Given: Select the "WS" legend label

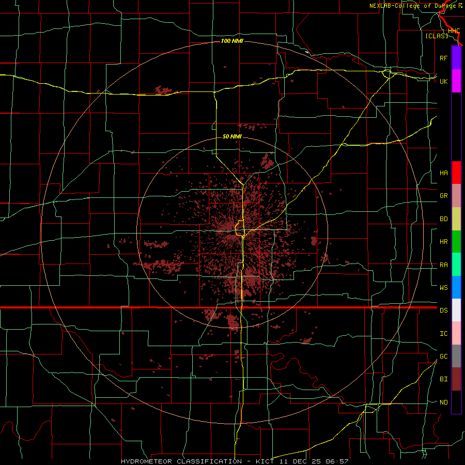Looking at the screenshot, I should 443,287.
